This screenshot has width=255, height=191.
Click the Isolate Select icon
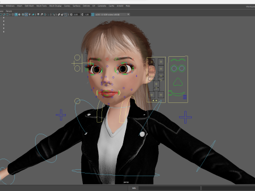(x=54, y=14)
